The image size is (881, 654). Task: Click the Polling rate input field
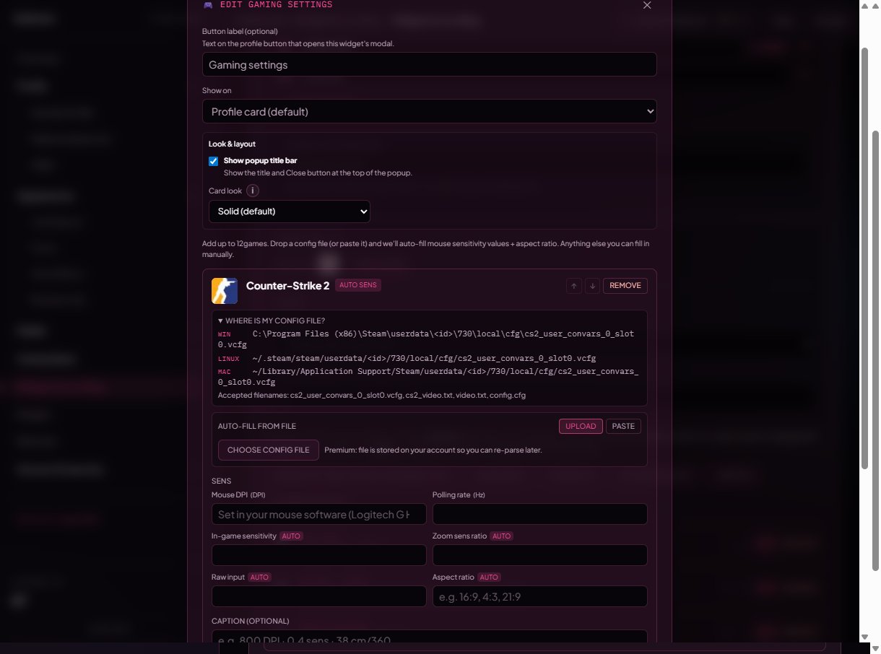pyautogui.click(x=540, y=514)
